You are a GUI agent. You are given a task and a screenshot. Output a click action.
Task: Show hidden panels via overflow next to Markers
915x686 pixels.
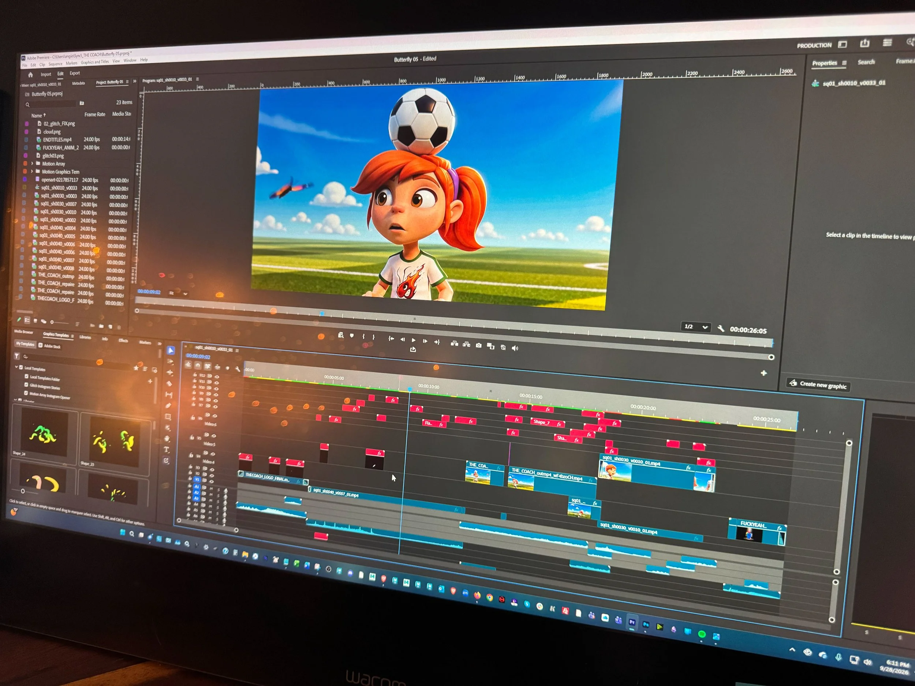pyautogui.click(x=160, y=343)
